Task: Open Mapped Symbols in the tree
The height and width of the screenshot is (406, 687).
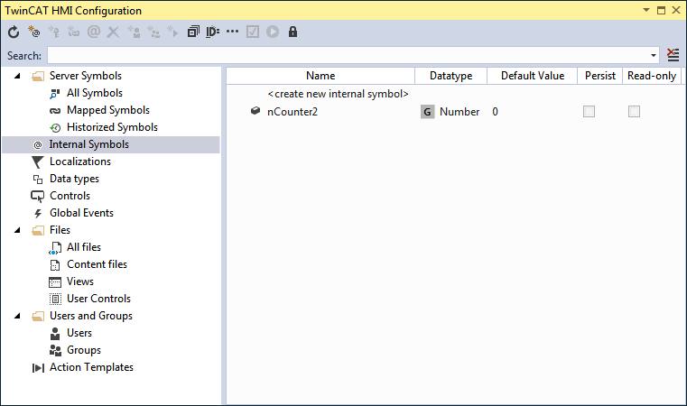Action: point(108,110)
